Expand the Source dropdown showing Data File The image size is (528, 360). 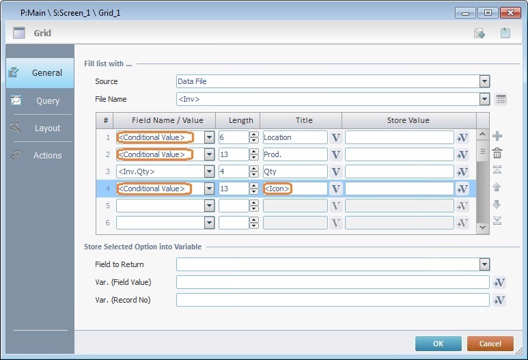coord(484,81)
